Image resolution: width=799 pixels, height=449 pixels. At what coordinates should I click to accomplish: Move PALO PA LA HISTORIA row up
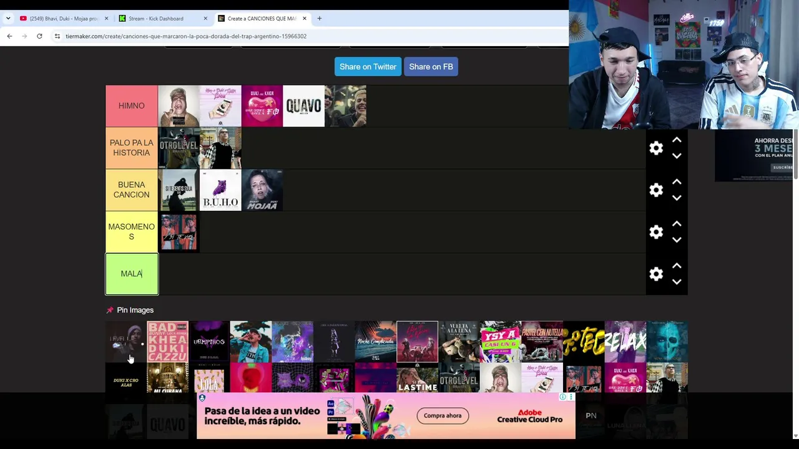[677, 140]
